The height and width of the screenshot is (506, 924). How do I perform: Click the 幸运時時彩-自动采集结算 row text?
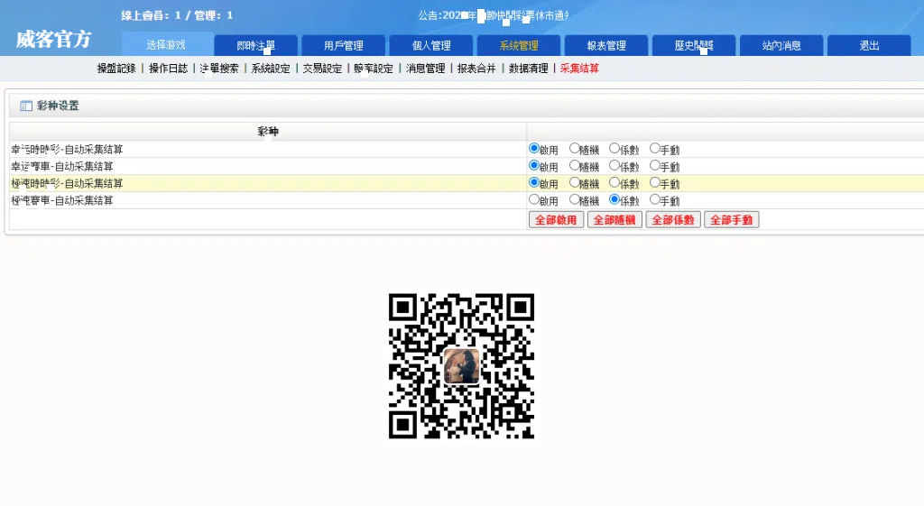pyautogui.click(x=67, y=150)
